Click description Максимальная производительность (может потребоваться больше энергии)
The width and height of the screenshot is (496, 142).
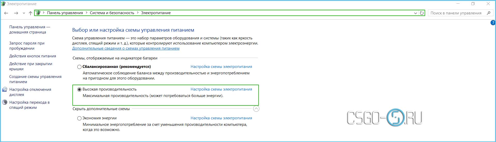(x=153, y=96)
